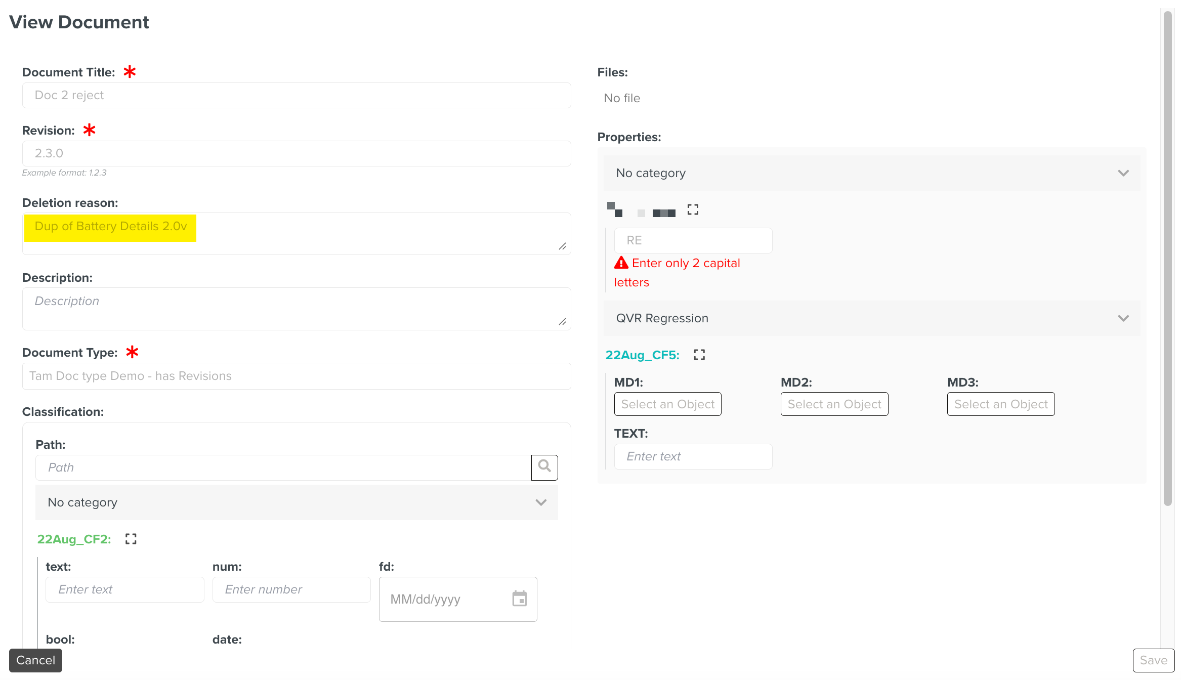
Task: Expand the QVR Regression dropdown
Action: coord(1123,318)
